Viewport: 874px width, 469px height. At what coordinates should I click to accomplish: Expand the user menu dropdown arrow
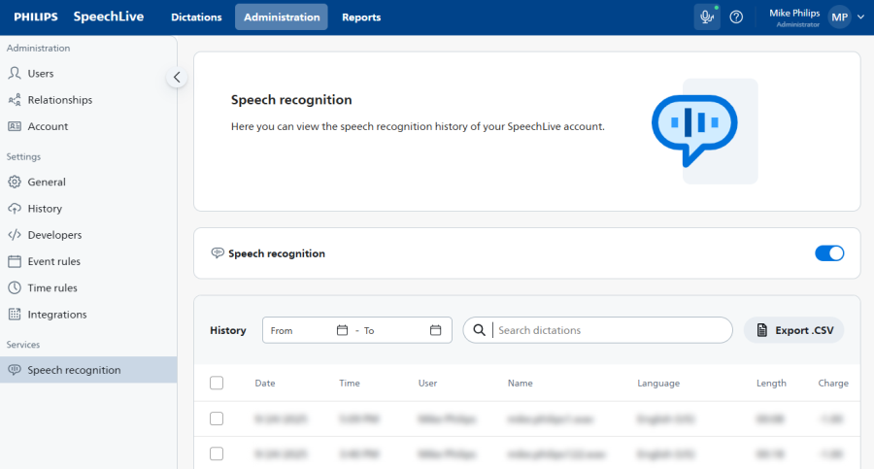(x=860, y=17)
